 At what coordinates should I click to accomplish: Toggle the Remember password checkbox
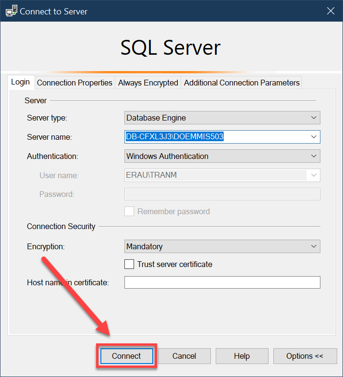(x=129, y=211)
